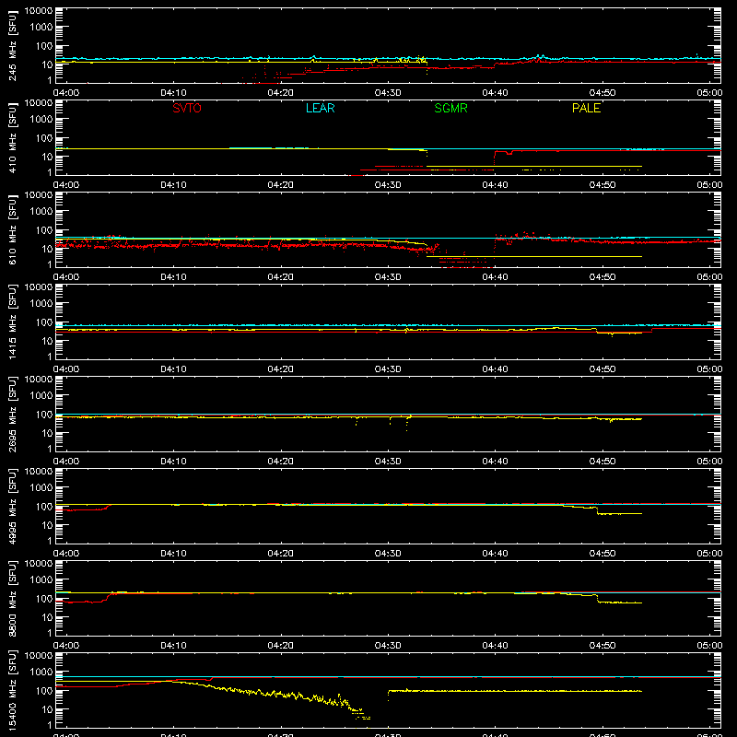Click 04:50 tick under the 610 MHz panel
Viewport: 737px width, 737px height.
point(602,277)
